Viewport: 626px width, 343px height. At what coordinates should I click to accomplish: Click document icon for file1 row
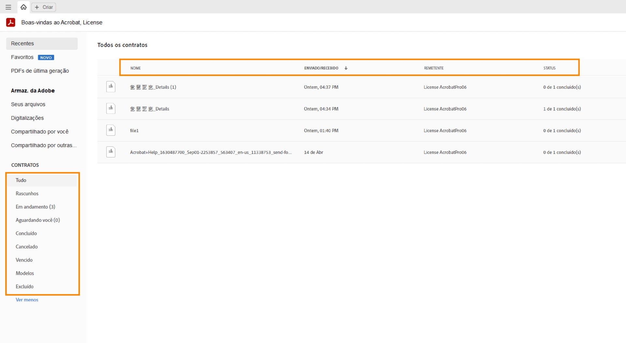[111, 130]
